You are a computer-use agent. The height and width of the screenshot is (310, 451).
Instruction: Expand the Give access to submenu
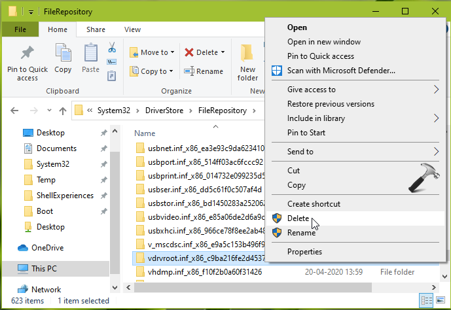tap(311, 90)
